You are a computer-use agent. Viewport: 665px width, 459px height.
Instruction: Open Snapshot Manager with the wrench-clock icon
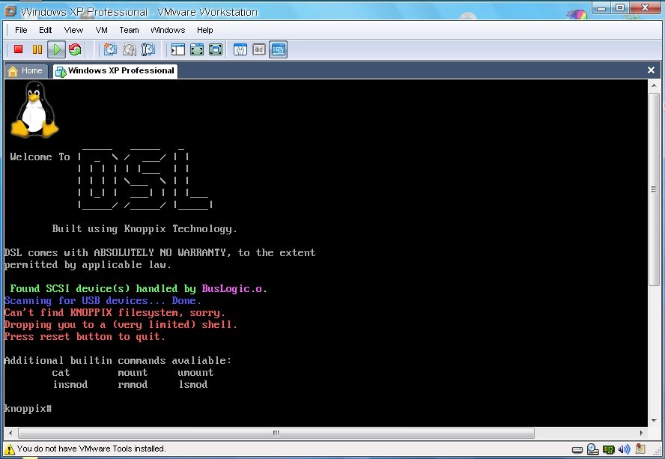click(148, 49)
